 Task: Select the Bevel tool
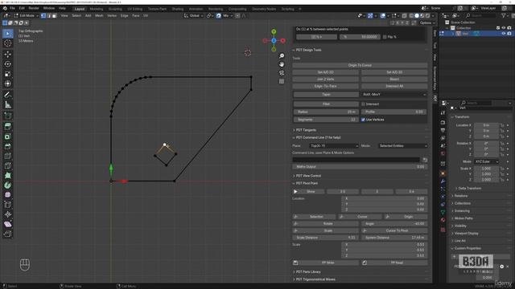coord(8,146)
